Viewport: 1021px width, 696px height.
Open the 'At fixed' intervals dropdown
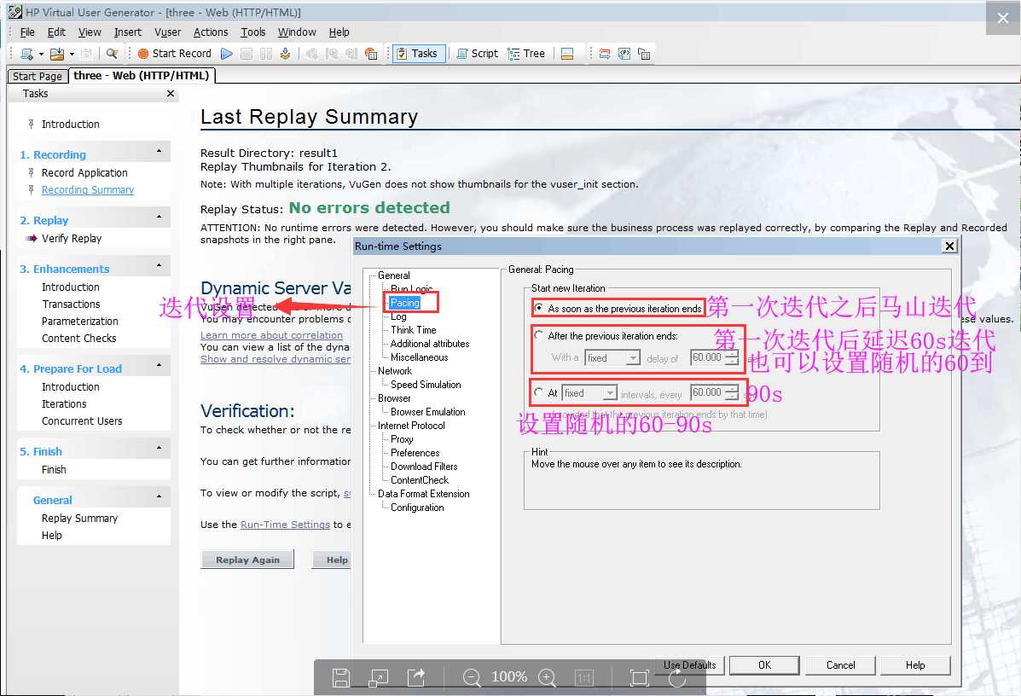click(610, 392)
